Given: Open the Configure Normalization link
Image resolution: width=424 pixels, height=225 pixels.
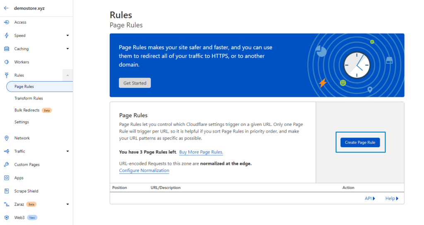Looking at the screenshot, I should coord(144,170).
